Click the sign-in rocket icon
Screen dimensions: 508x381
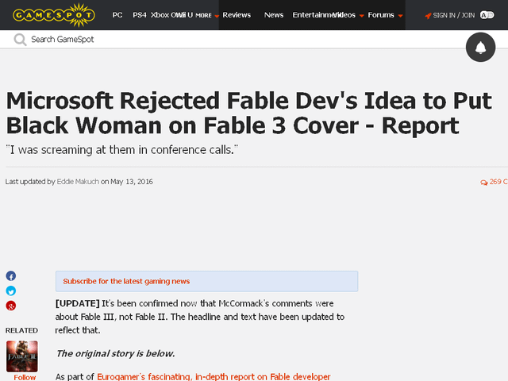(x=428, y=15)
